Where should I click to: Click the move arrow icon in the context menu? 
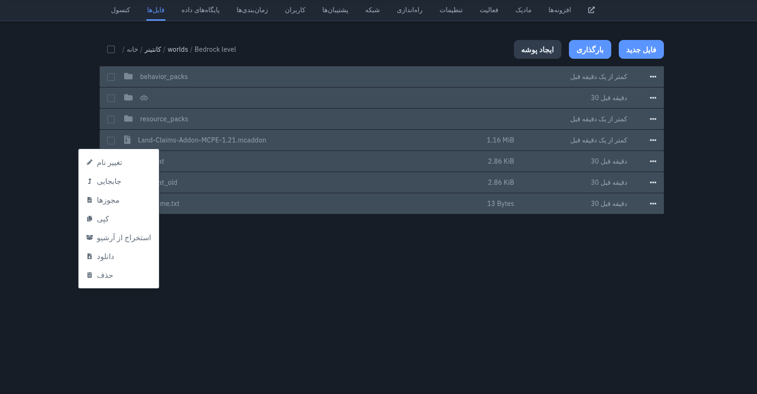pyautogui.click(x=90, y=181)
